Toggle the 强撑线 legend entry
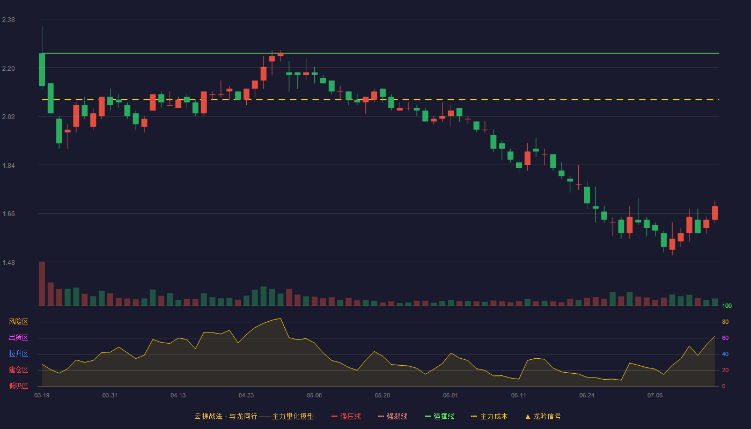The image size is (751, 429). (439, 416)
